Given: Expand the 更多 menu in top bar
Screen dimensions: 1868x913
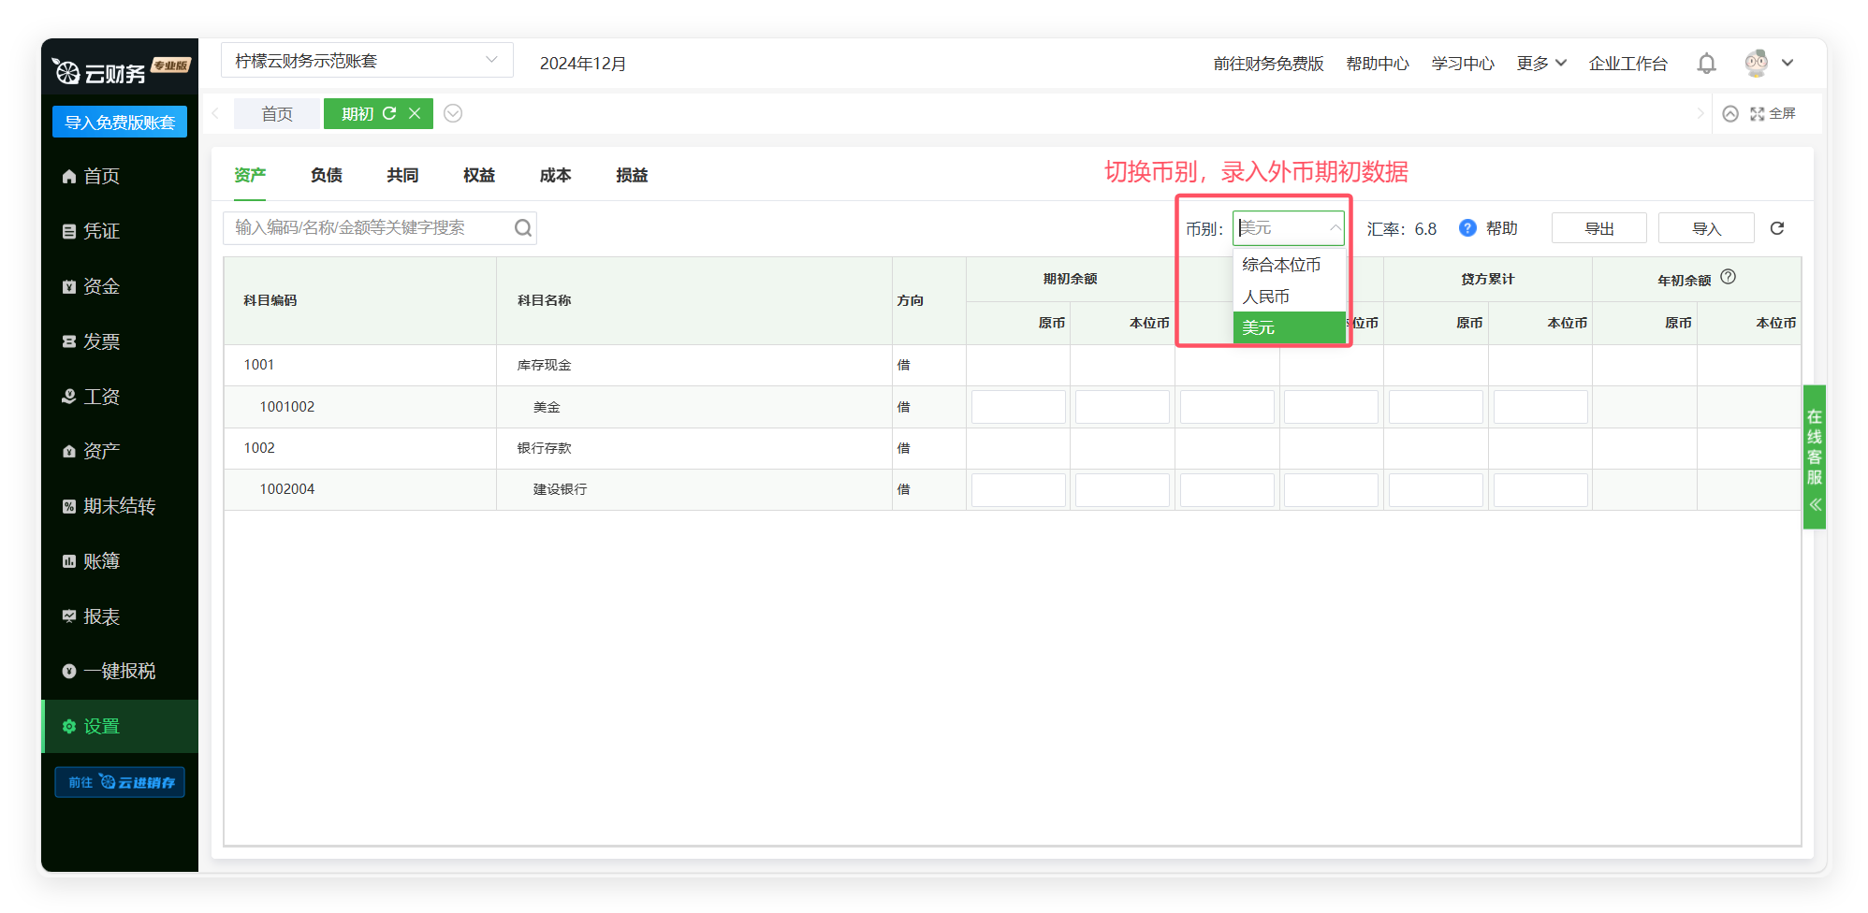Looking at the screenshot, I should coord(1540,64).
